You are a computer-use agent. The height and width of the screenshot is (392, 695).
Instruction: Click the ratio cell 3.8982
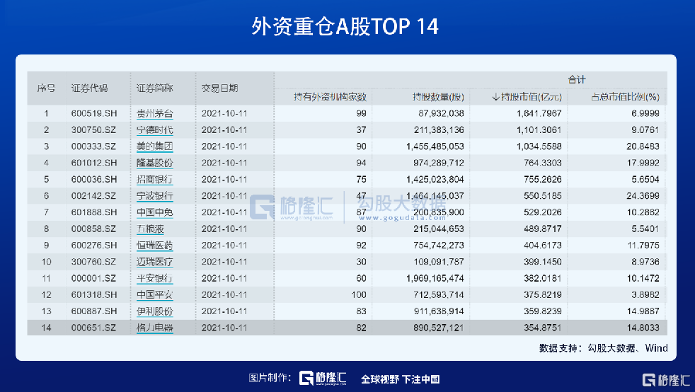click(645, 295)
